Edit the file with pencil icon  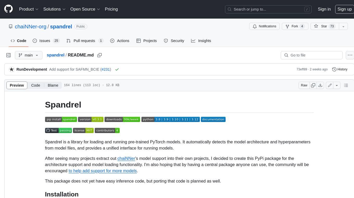point(330,85)
